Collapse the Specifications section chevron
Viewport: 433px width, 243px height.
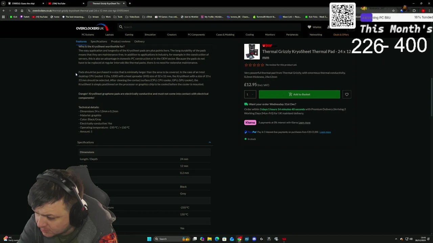(210, 142)
